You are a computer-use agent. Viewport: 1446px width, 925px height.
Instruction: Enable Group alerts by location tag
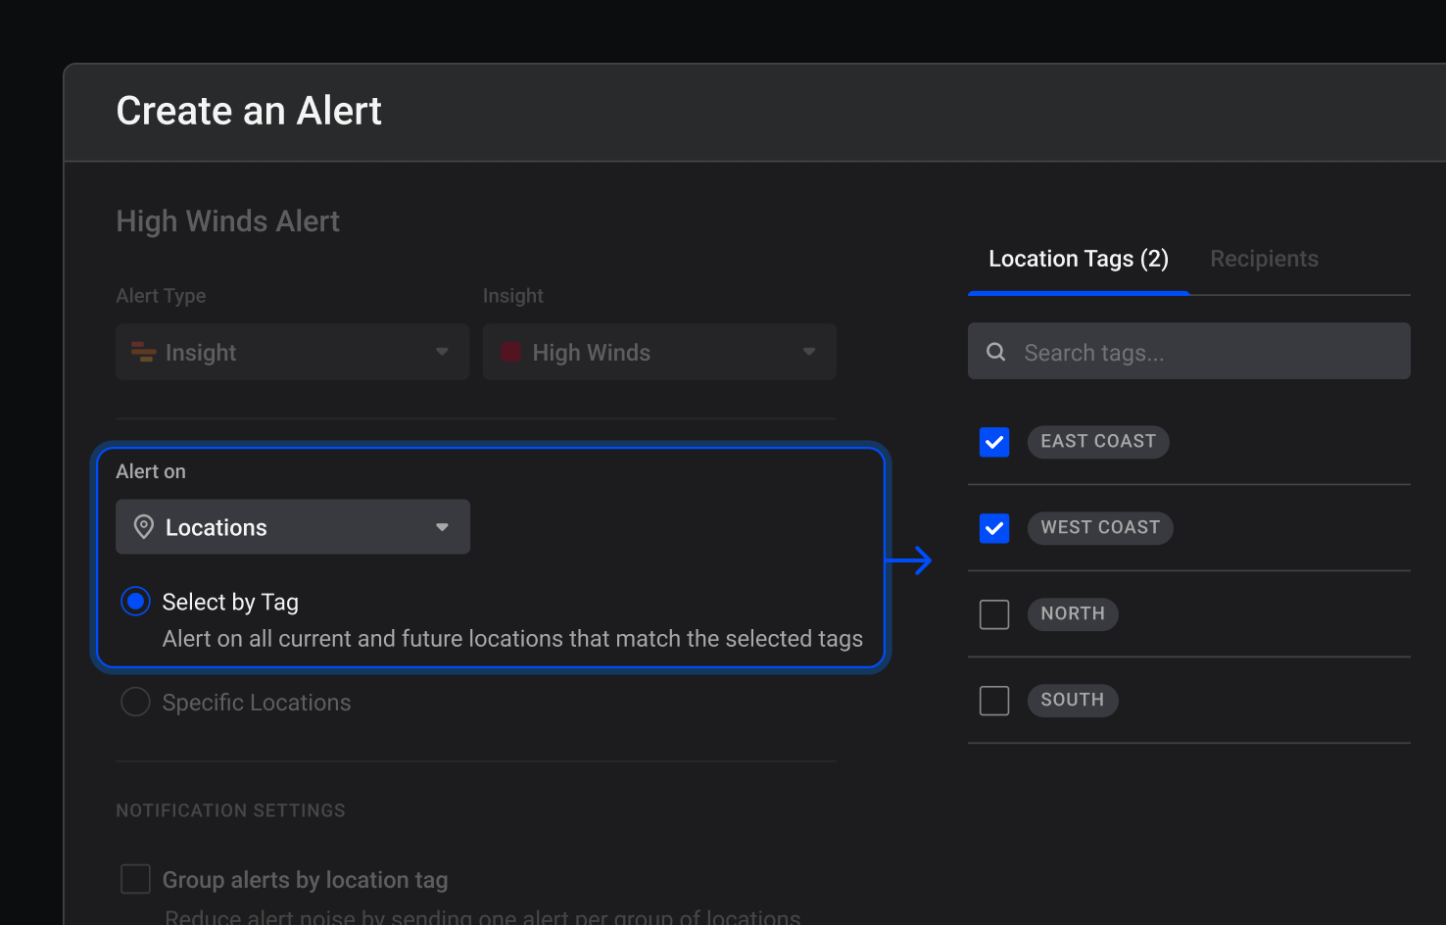[135, 879]
